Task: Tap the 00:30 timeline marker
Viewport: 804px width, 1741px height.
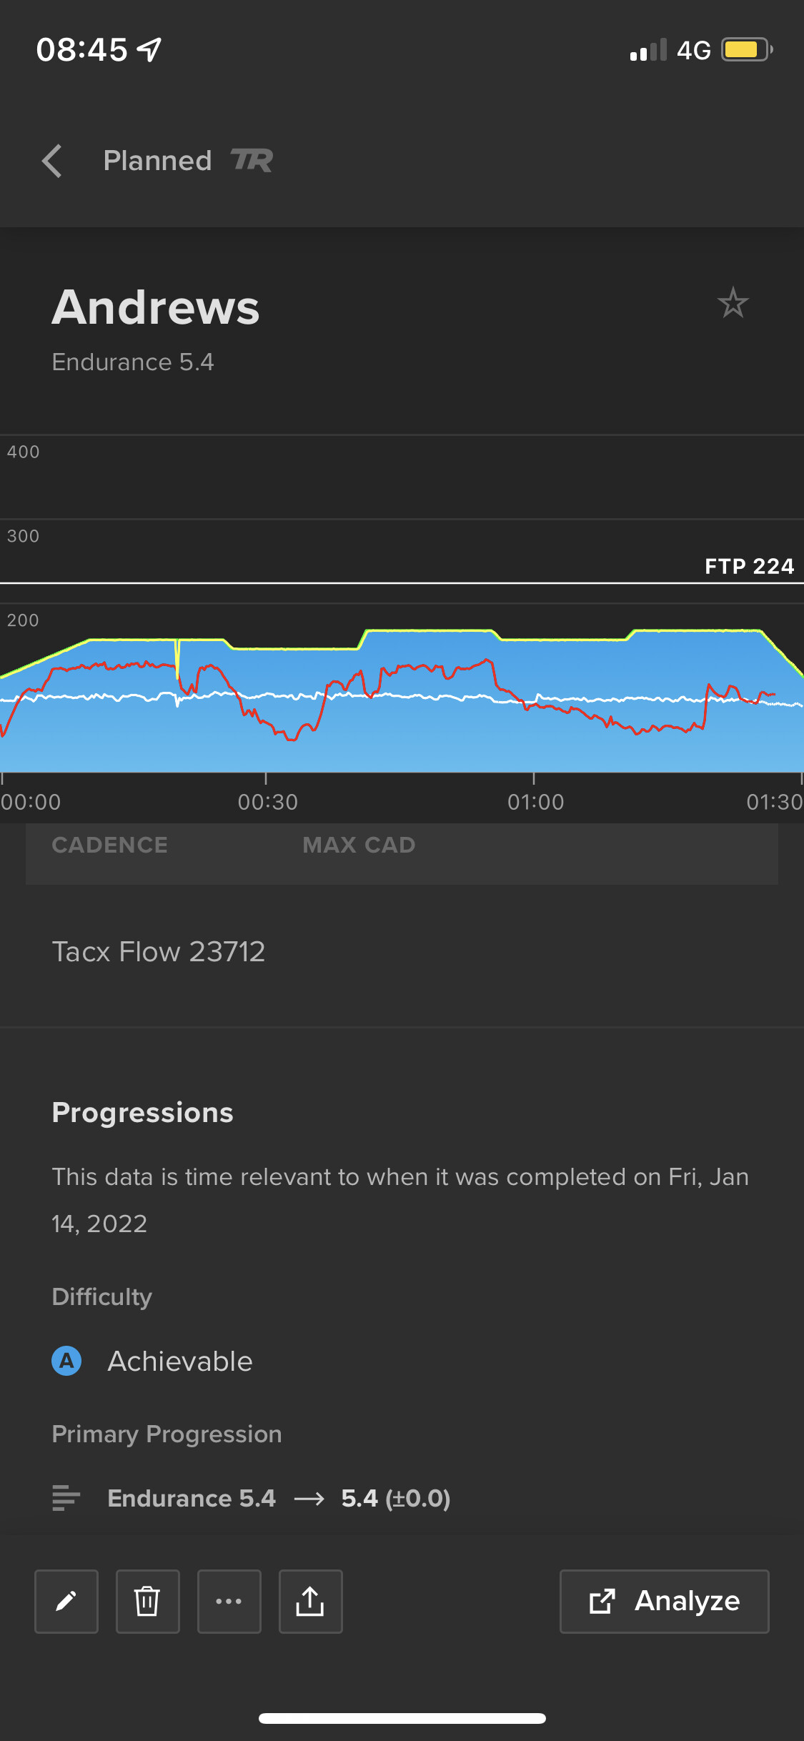Action: click(x=267, y=802)
